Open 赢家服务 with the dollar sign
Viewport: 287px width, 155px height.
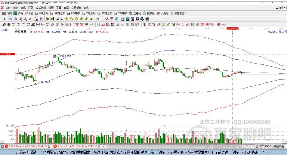(177, 13)
